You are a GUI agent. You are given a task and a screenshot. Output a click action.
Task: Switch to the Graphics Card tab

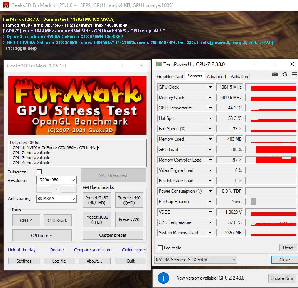tap(170, 77)
